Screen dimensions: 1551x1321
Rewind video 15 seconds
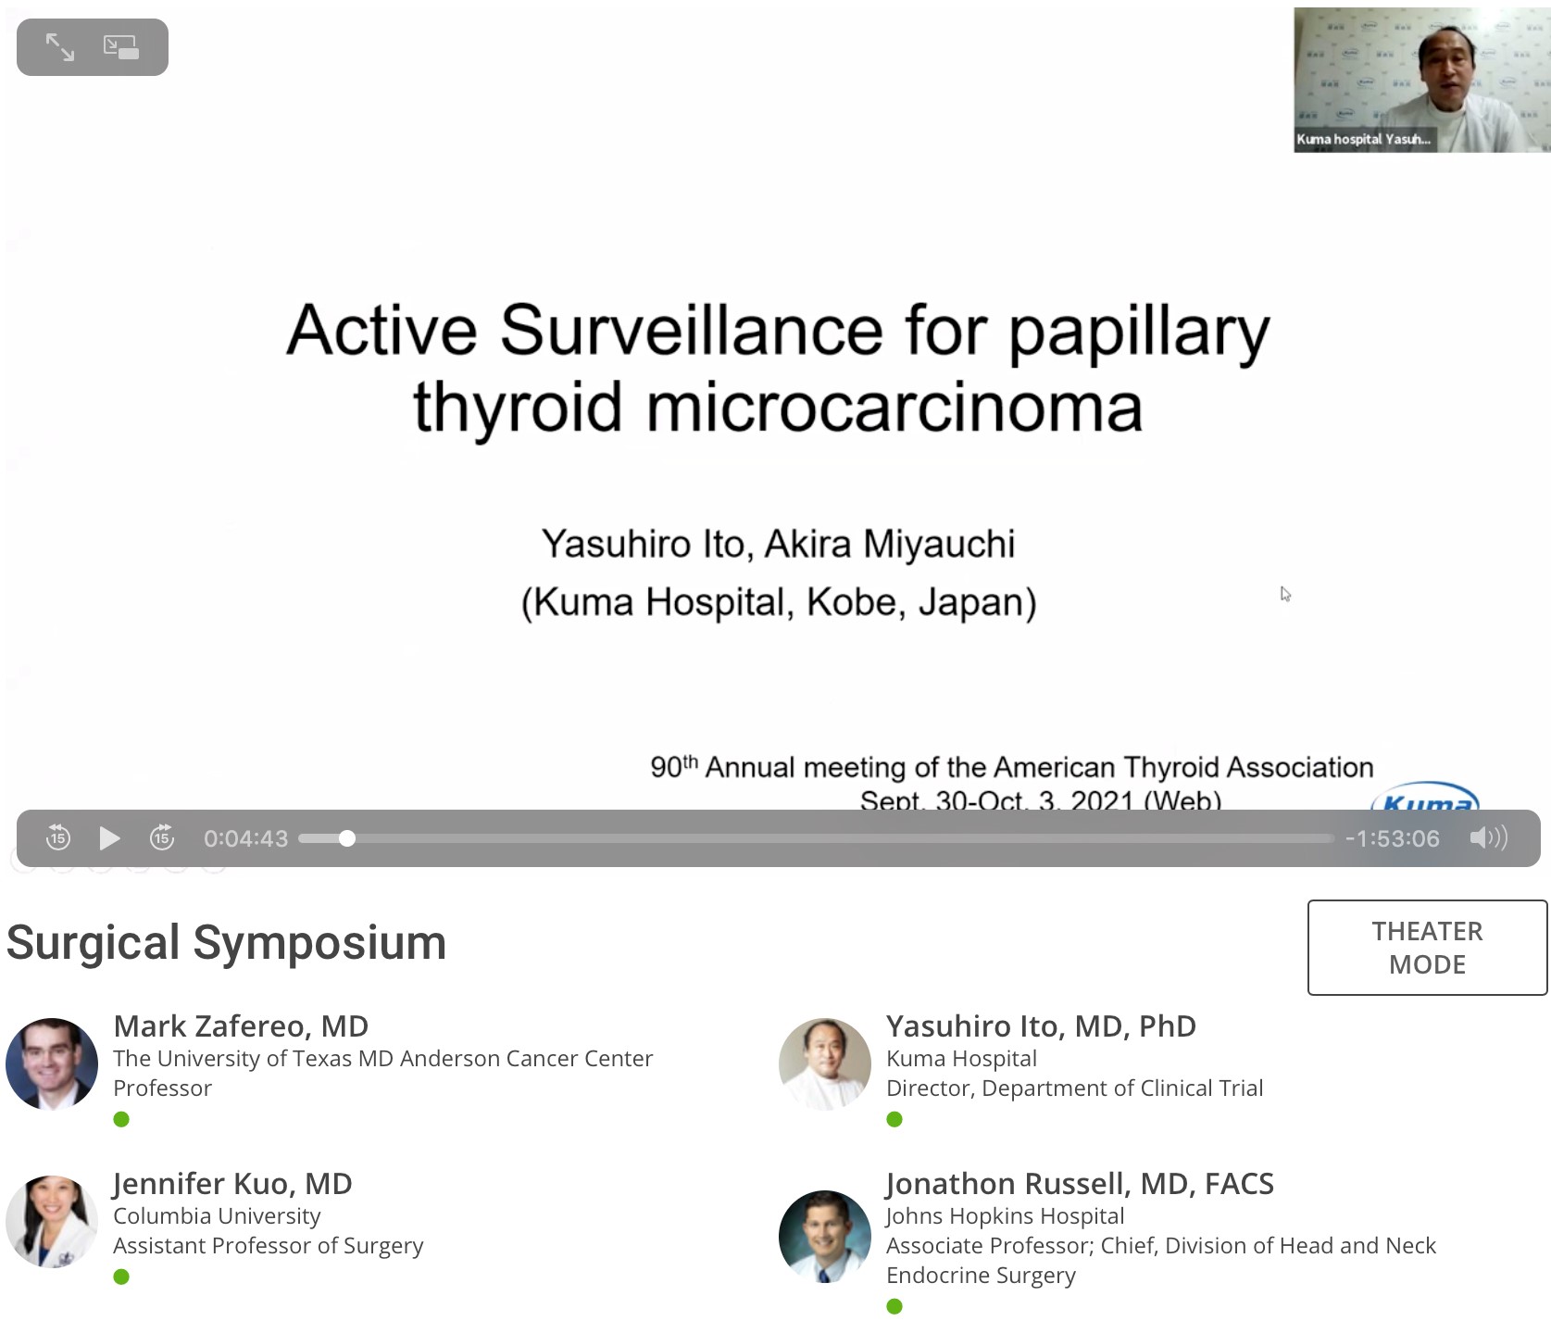pos(57,837)
